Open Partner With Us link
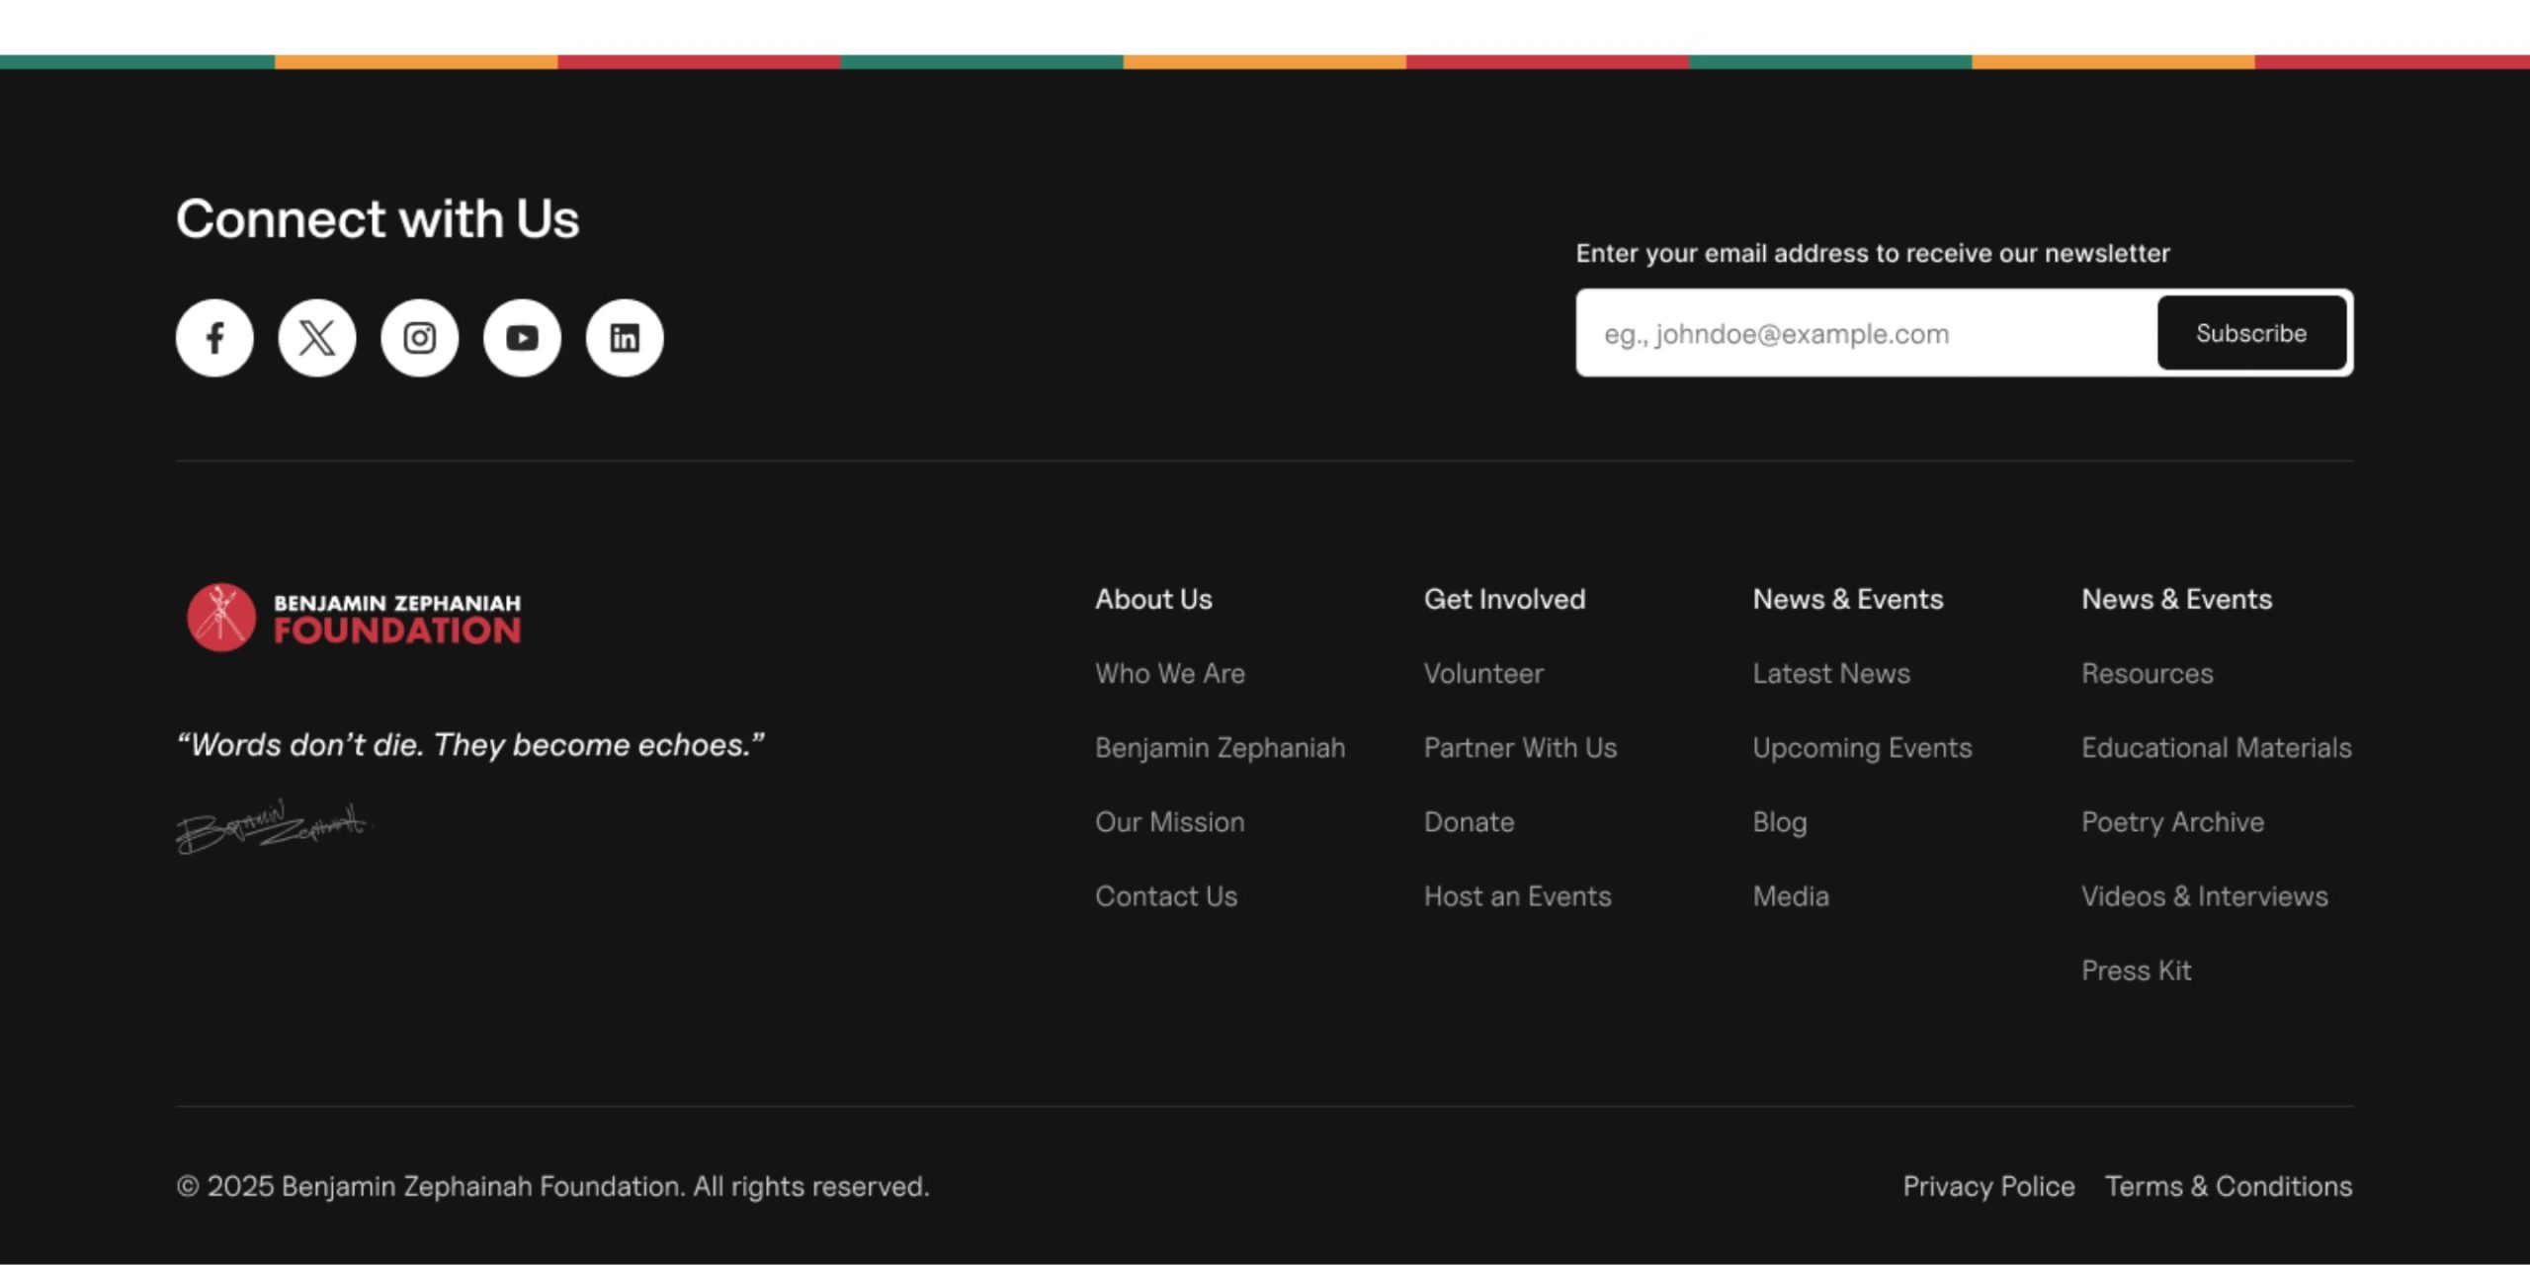 [x=1520, y=748]
